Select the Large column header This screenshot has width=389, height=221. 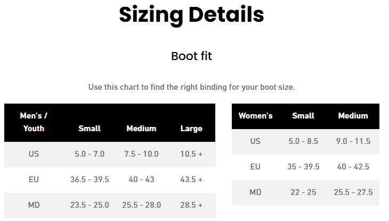[x=191, y=129]
